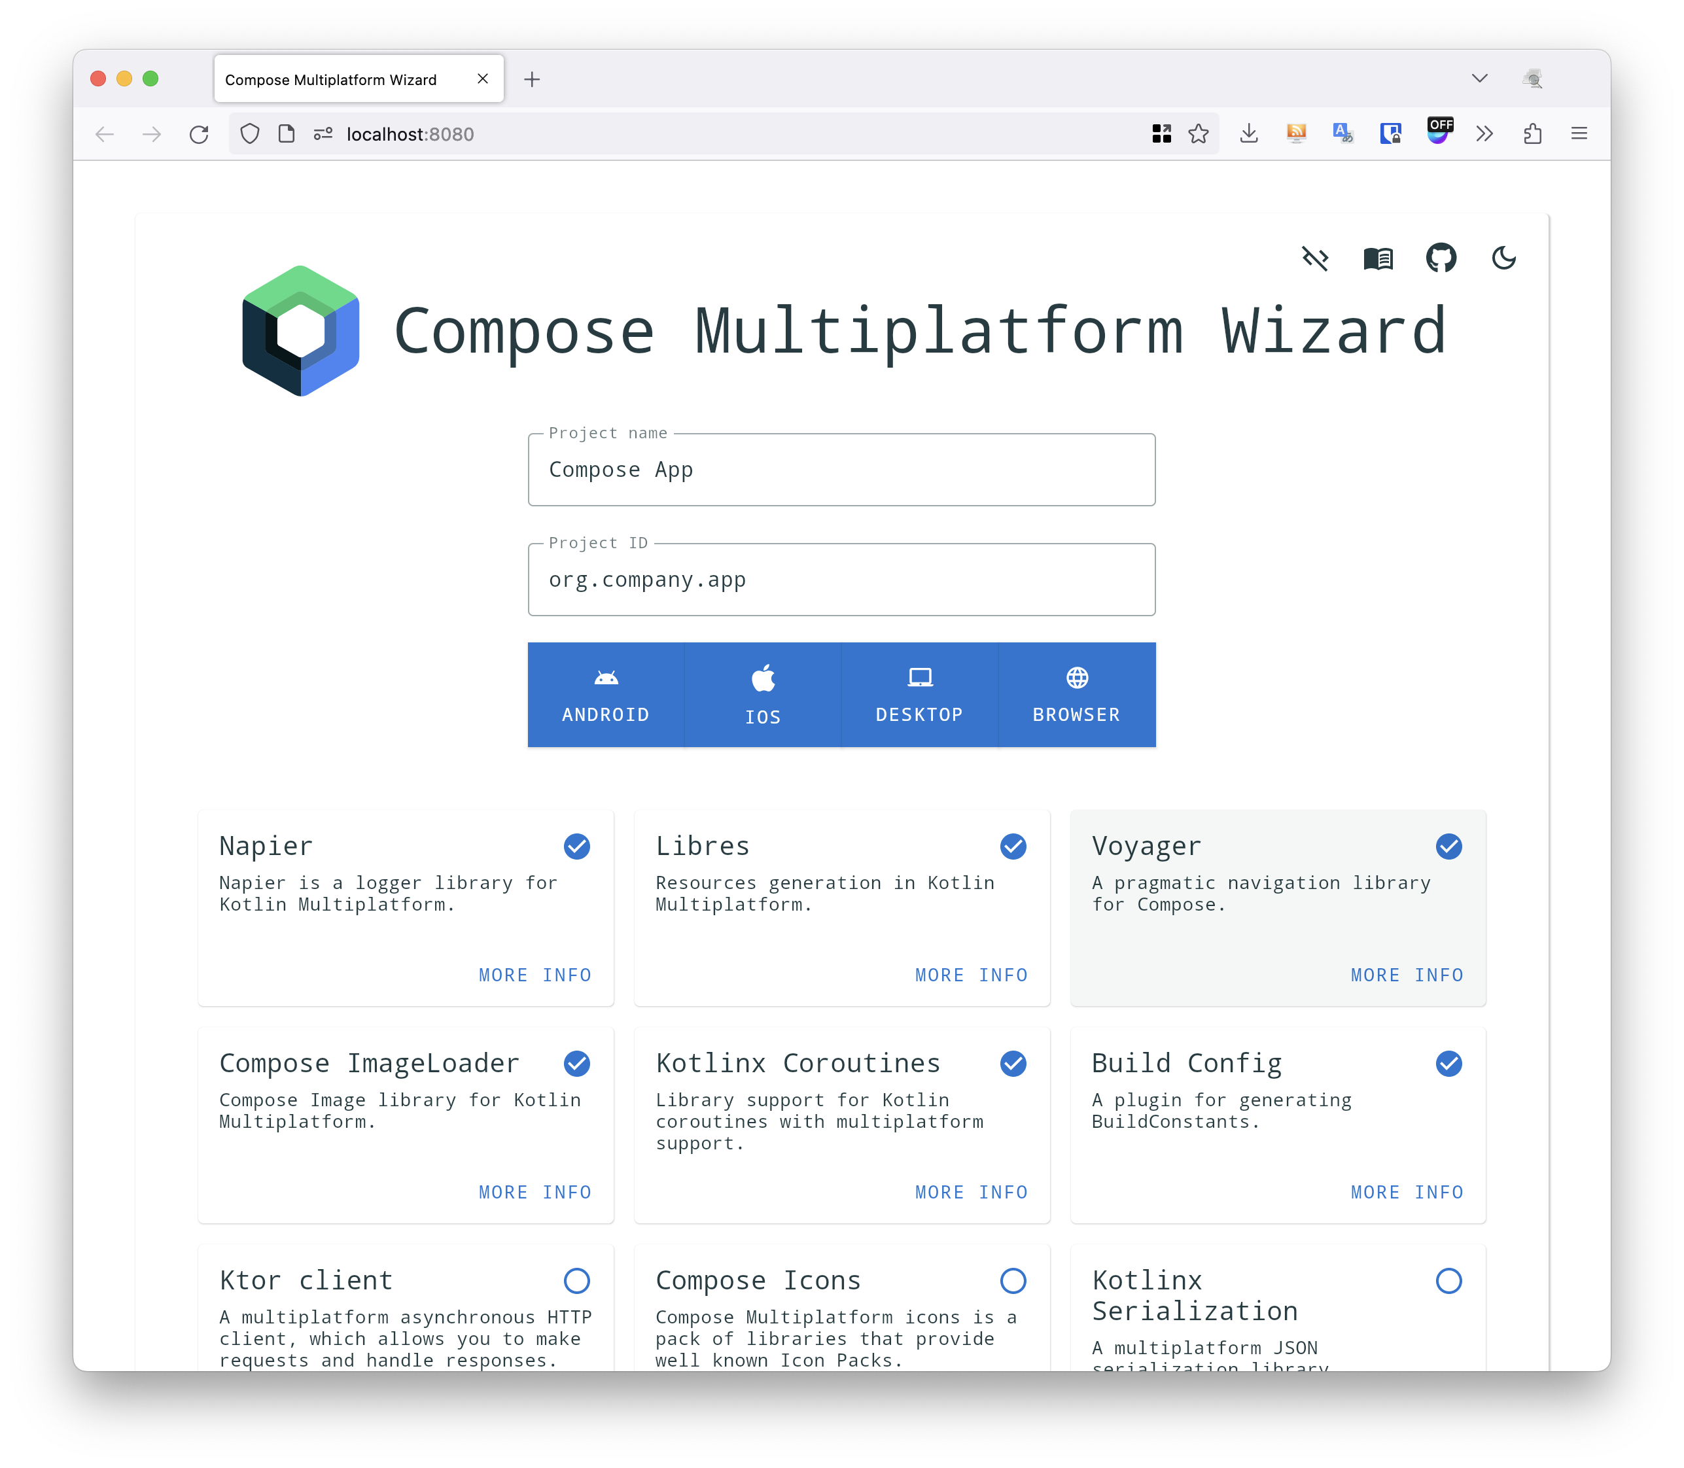Viewport: 1684px width, 1468px height.
Task: Open the documentation book icon
Action: click(x=1378, y=259)
